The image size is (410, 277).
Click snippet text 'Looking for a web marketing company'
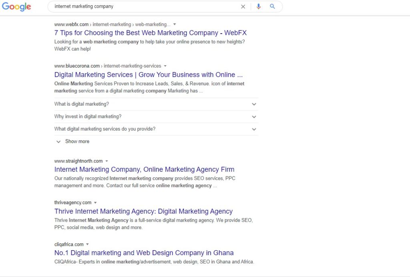tap(96, 42)
